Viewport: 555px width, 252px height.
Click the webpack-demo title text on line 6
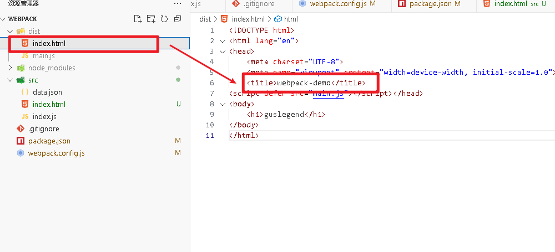click(304, 83)
